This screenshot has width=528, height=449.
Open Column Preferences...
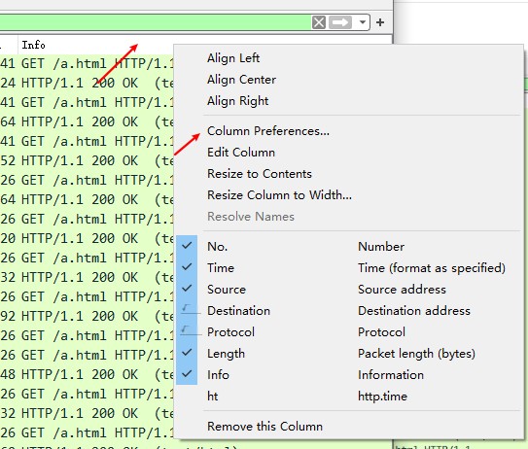point(268,130)
